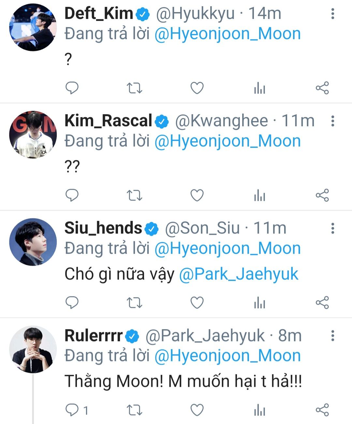The width and height of the screenshot is (352, 424).
Task: View analytics for Deft_Kim's tweet
Action: [259, 88]
